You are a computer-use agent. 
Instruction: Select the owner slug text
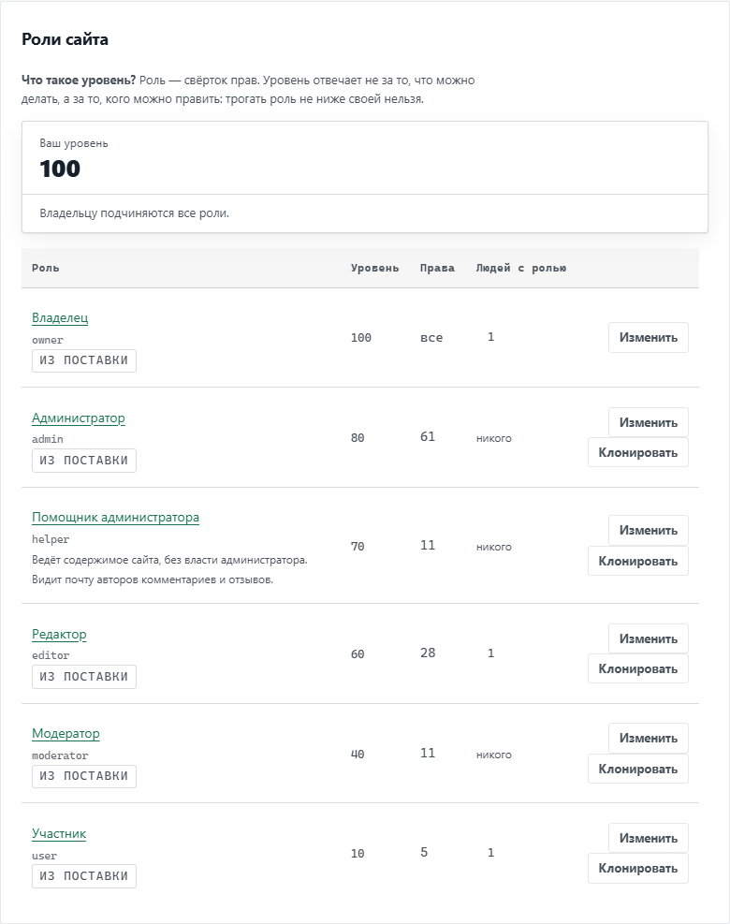click(x=47, y=340)
